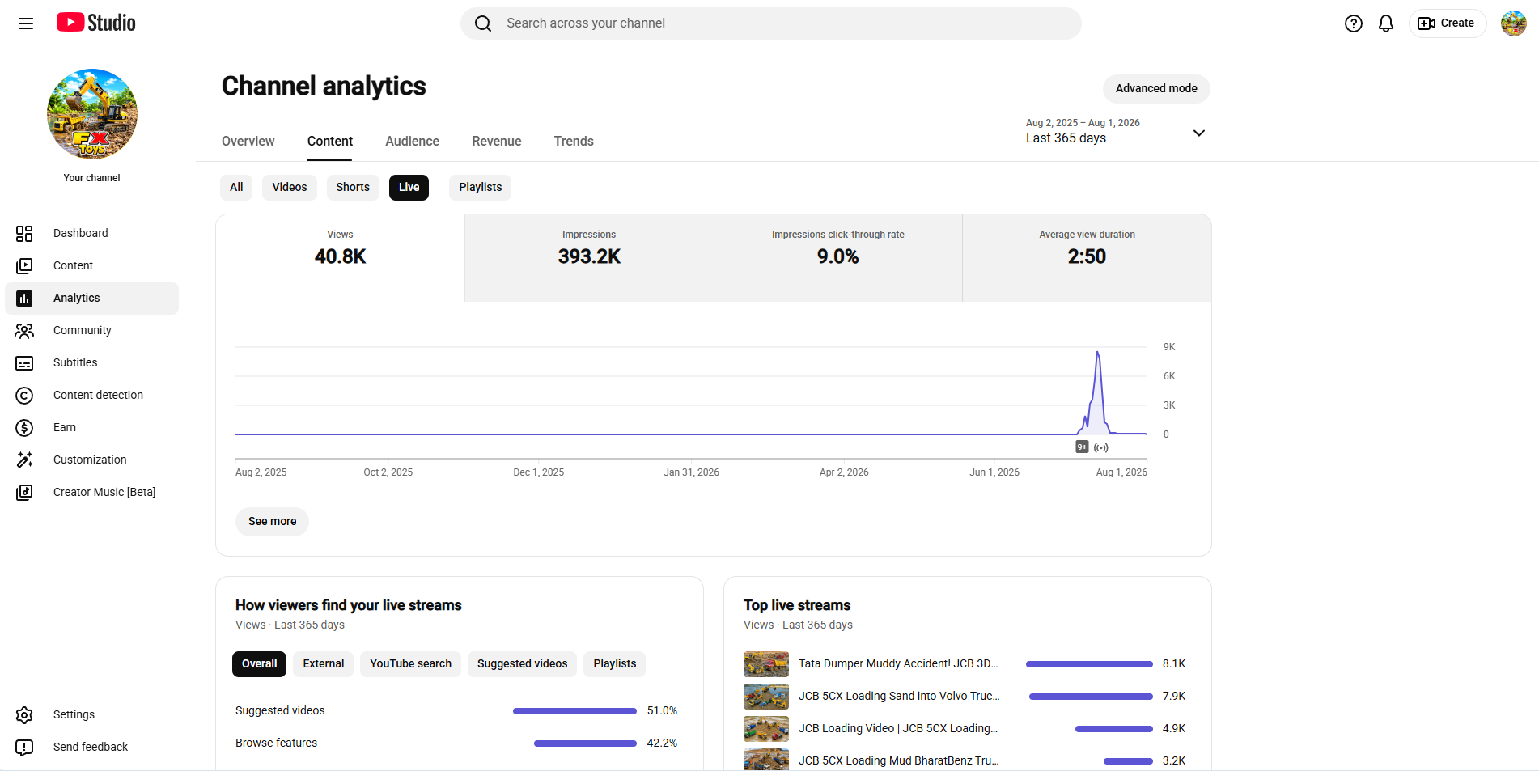Screen dimensions: 1539x771
Task: Click the Community people icon
Action: click(24, 331)
